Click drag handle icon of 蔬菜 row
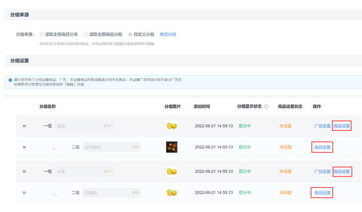The height and width of the screenshot is (212, 362). pyautogui.click(x=24, y=126)
